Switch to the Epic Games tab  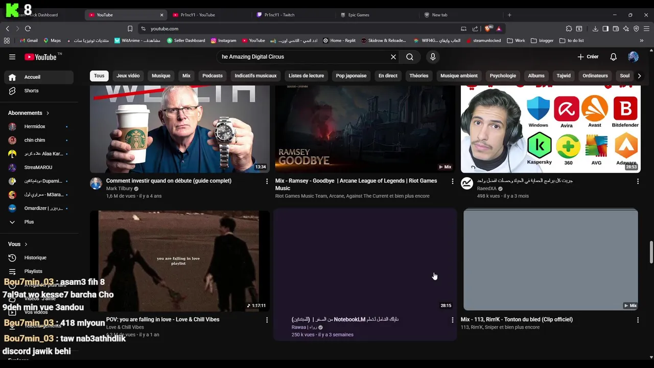point(377,15)
